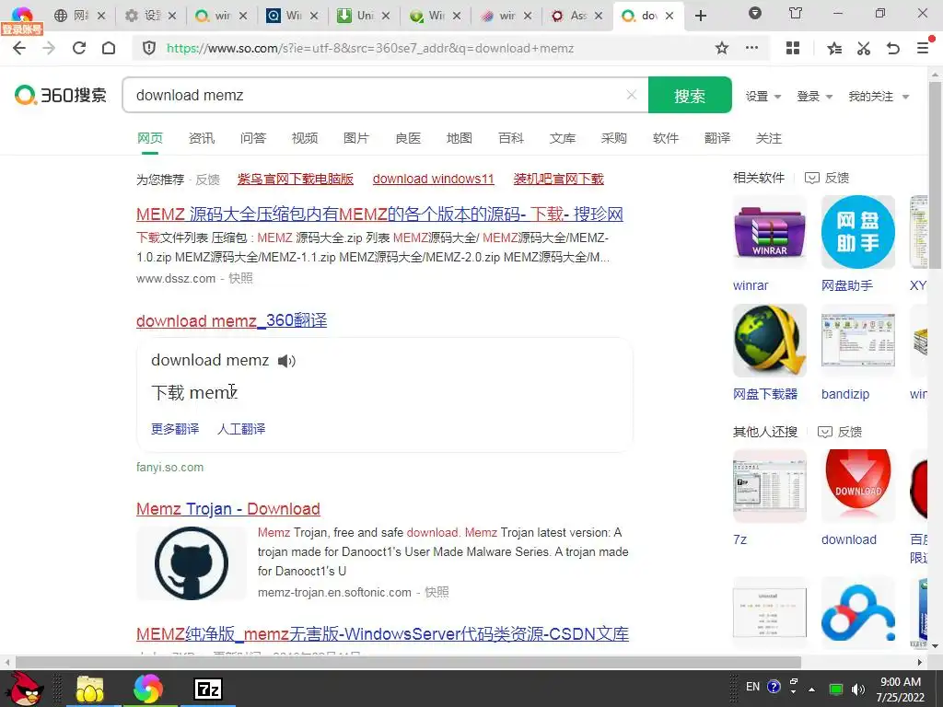The width and height of the screenshot is (943, 707).
Task: Expand the 登录 dropdown
Action: point(814,96)
